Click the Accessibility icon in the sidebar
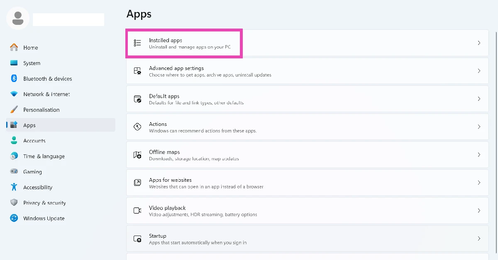Viewport: 498px width, 260px height. pos(13,187)
